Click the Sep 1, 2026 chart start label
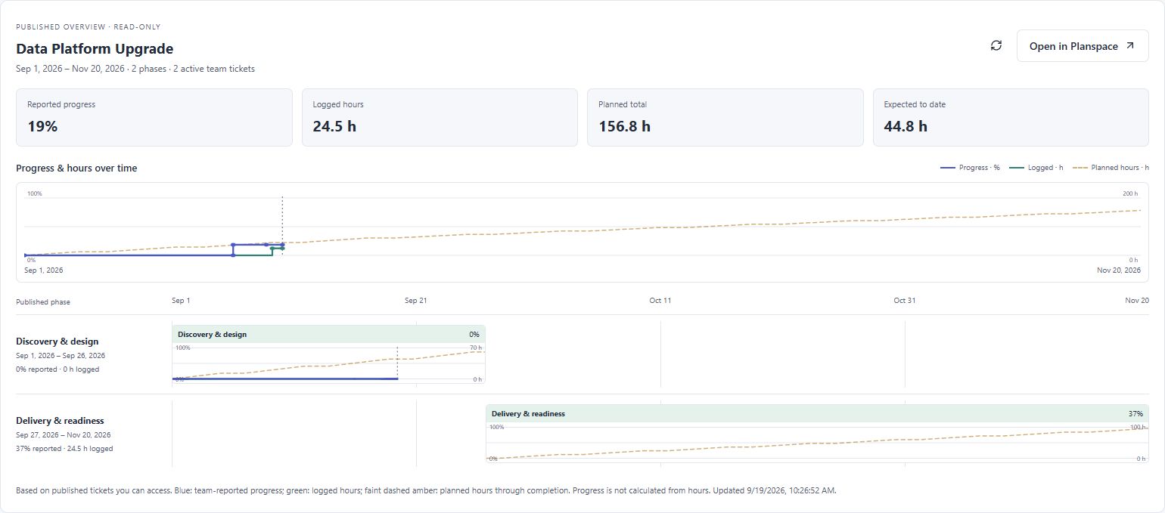Screen dimensions: 1165x513 pyautogui.click(x=44, y=270)
